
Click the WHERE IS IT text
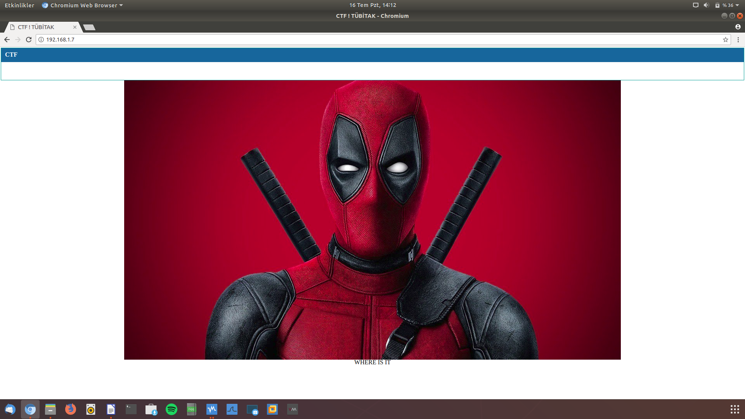coord(372,362)
